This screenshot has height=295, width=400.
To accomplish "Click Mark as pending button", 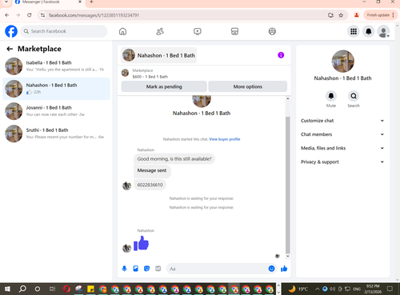I will click(164, 86).
